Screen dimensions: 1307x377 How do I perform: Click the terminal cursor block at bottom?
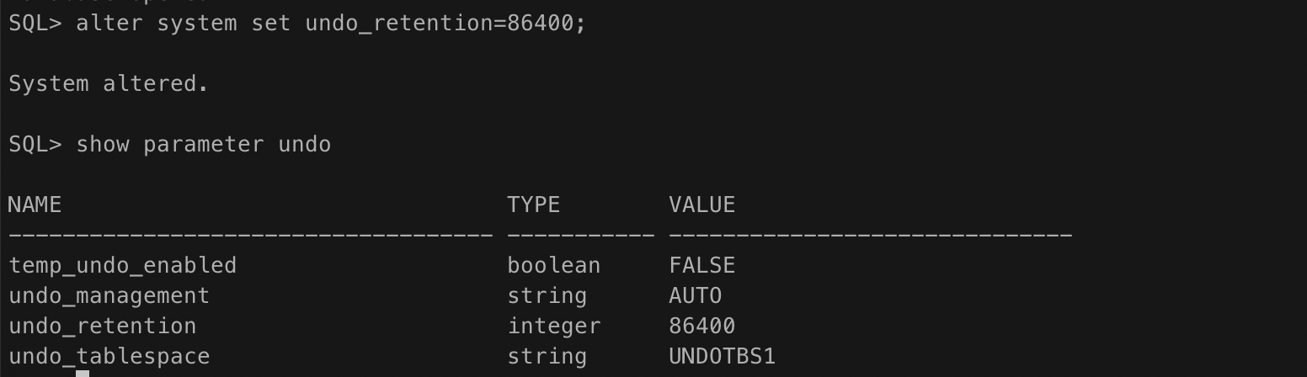pos(83,373)
